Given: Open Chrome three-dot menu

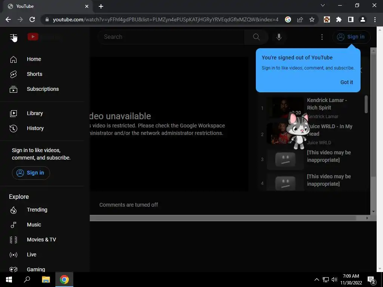Looking at the screenshot, I should 375,19.
